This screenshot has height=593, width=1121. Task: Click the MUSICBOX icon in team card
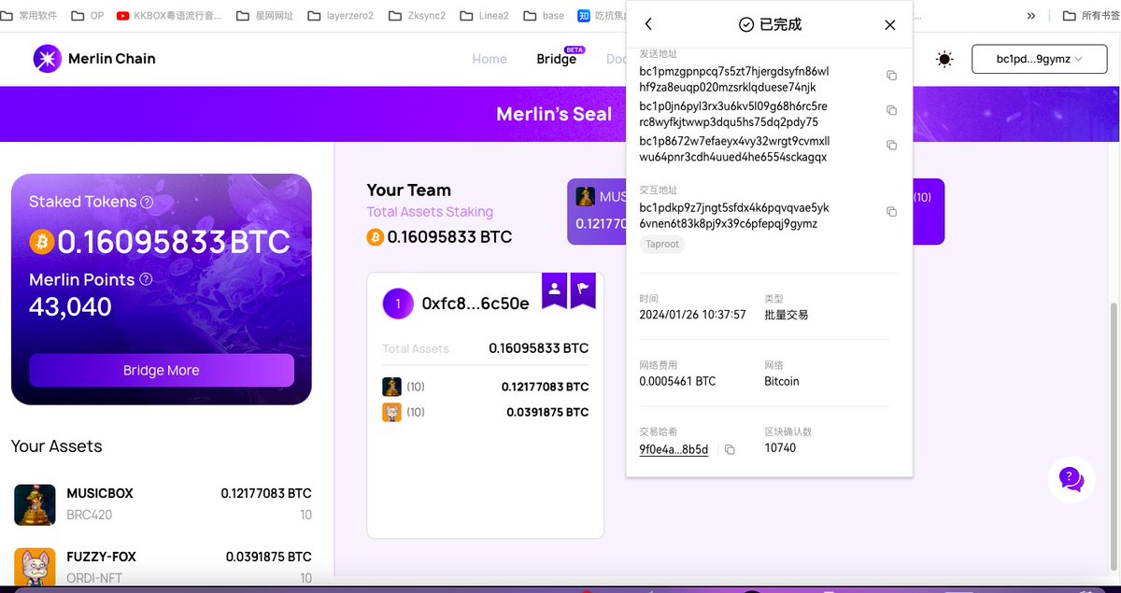(391, 387)
